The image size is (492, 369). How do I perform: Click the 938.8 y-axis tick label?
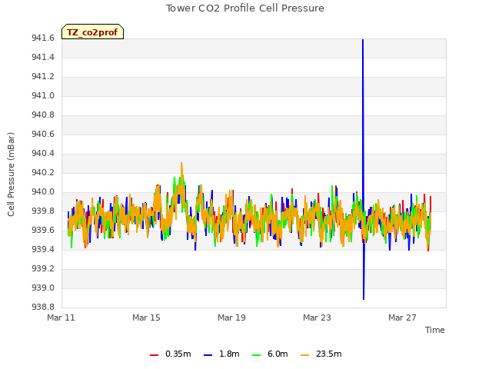click(43, 307)
